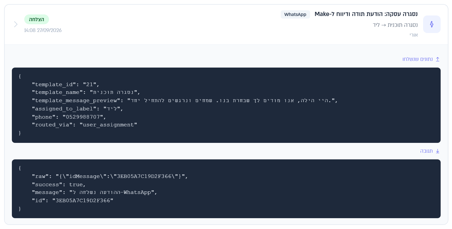Click the "template_id": "21" line
This screenshot has width=452, height=229.
(66, 84)
